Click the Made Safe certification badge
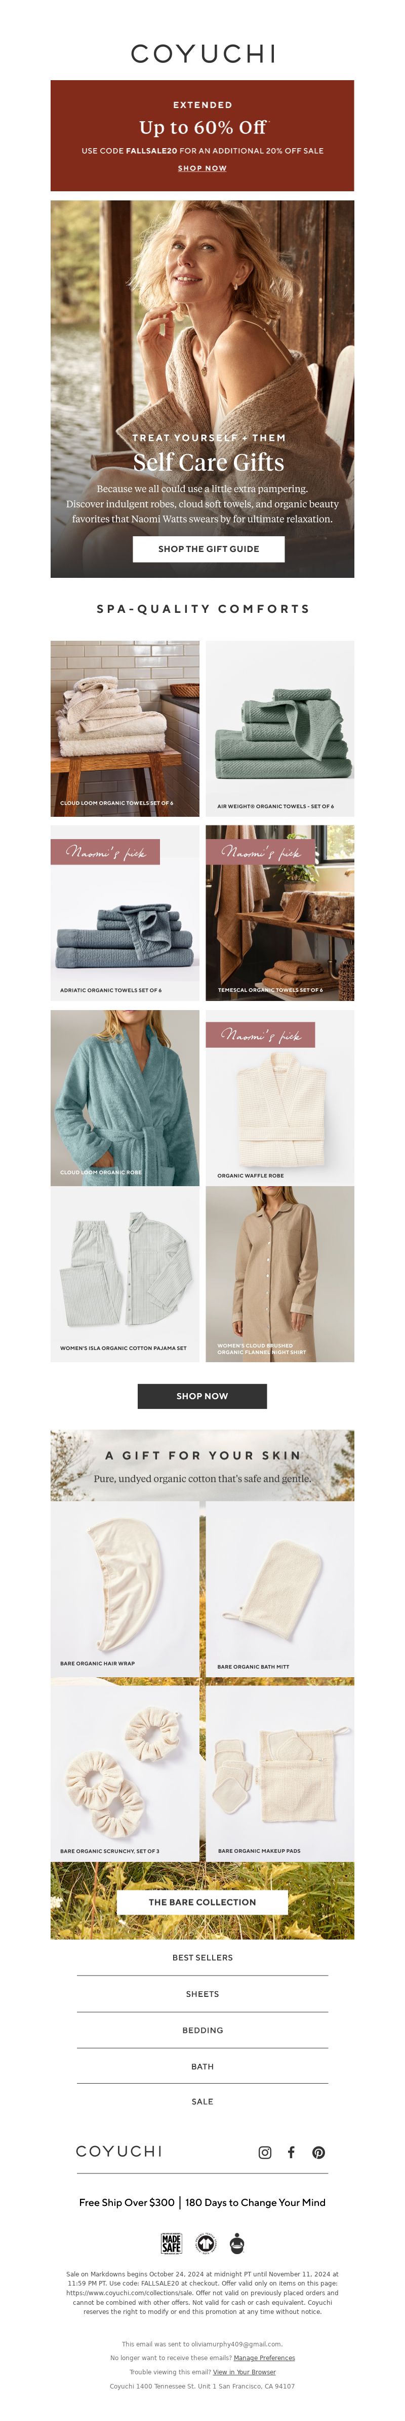 pos(171,2243)
